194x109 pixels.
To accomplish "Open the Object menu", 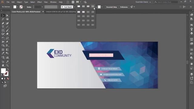I will click(x=19, y=2).
